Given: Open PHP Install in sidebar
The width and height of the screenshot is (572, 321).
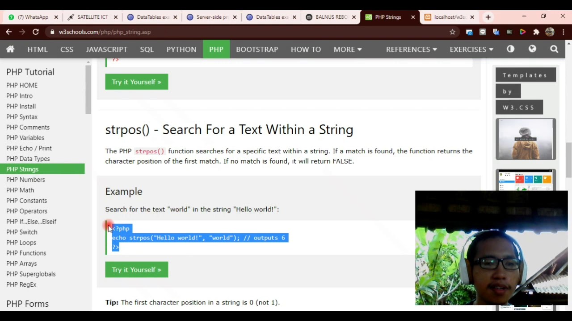Looking at the screenshot, I should tap(21, 106).
